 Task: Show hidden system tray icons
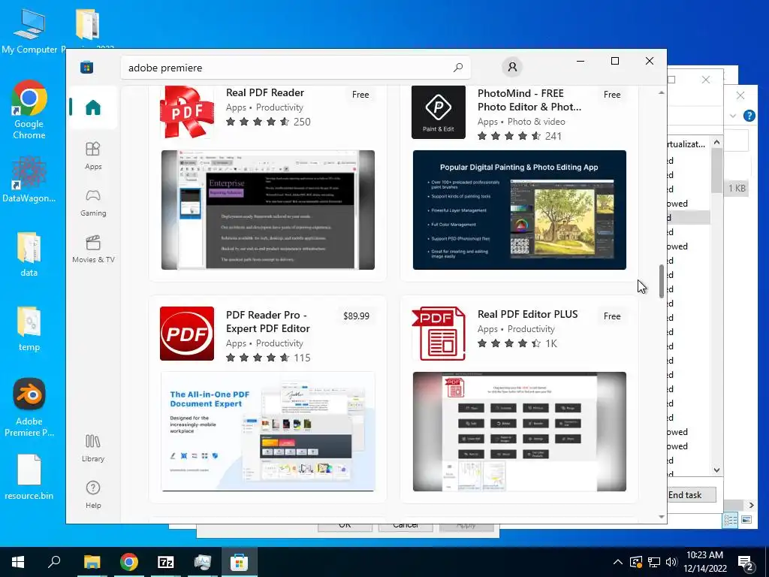618,562
